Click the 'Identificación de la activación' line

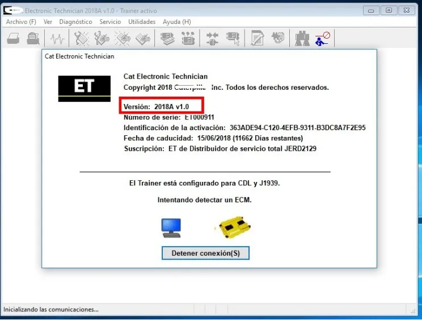[x=244, y=128]
